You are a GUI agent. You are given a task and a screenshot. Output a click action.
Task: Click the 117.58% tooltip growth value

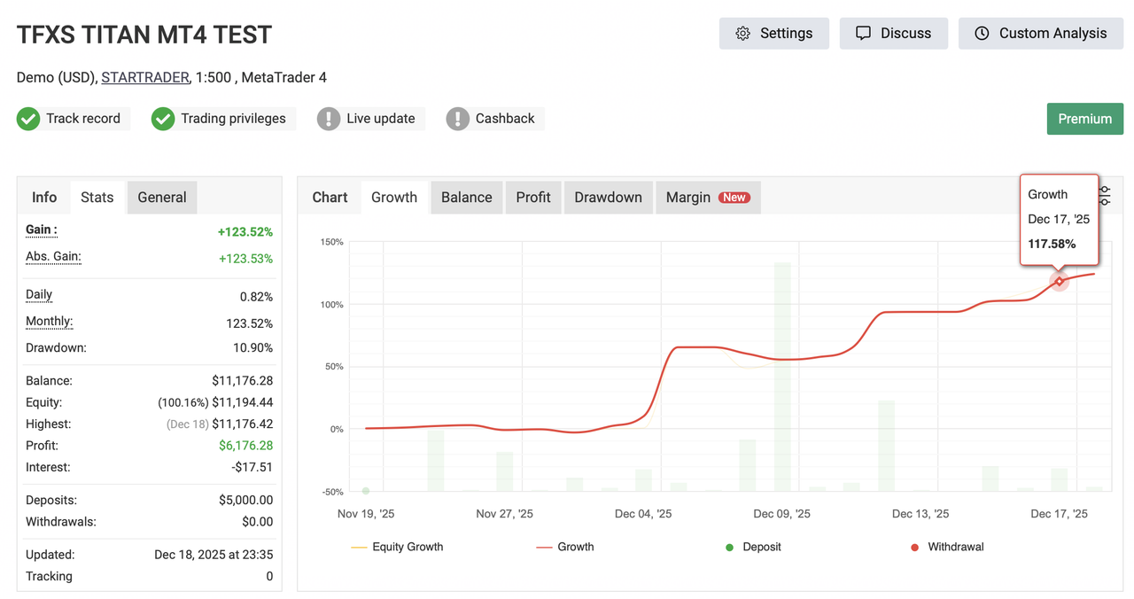tap(1052, 244)
